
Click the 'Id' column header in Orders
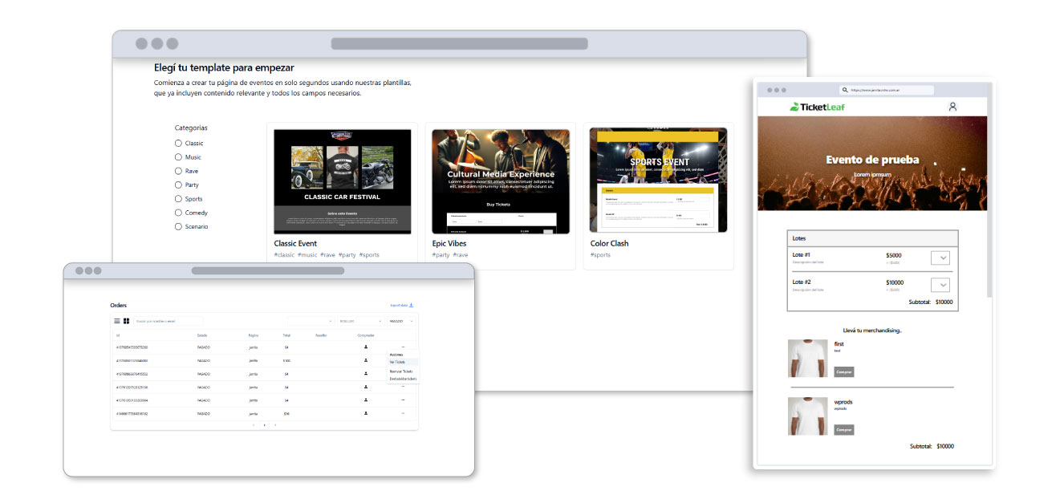[x=118, y=335]
